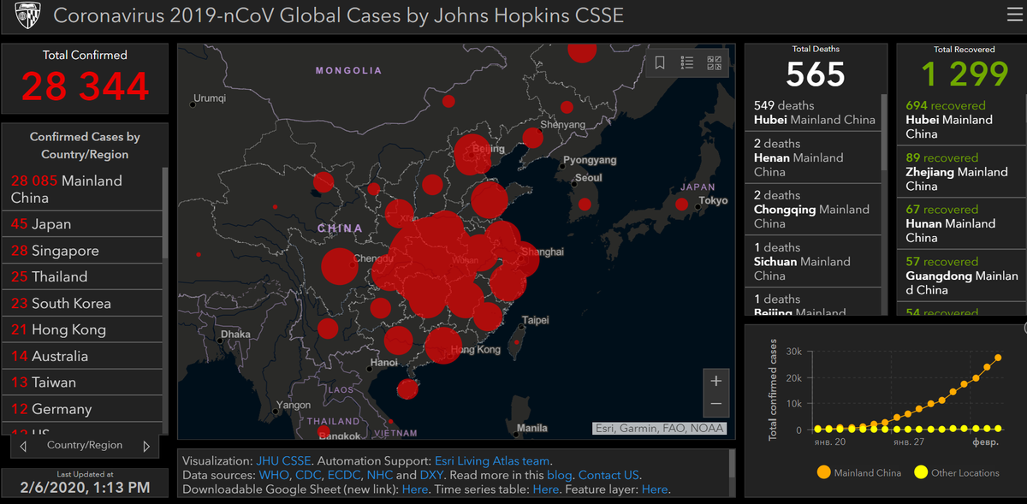Open the CDC data source link
Viewport: 1027px width, 504px height.
[308, 475]
